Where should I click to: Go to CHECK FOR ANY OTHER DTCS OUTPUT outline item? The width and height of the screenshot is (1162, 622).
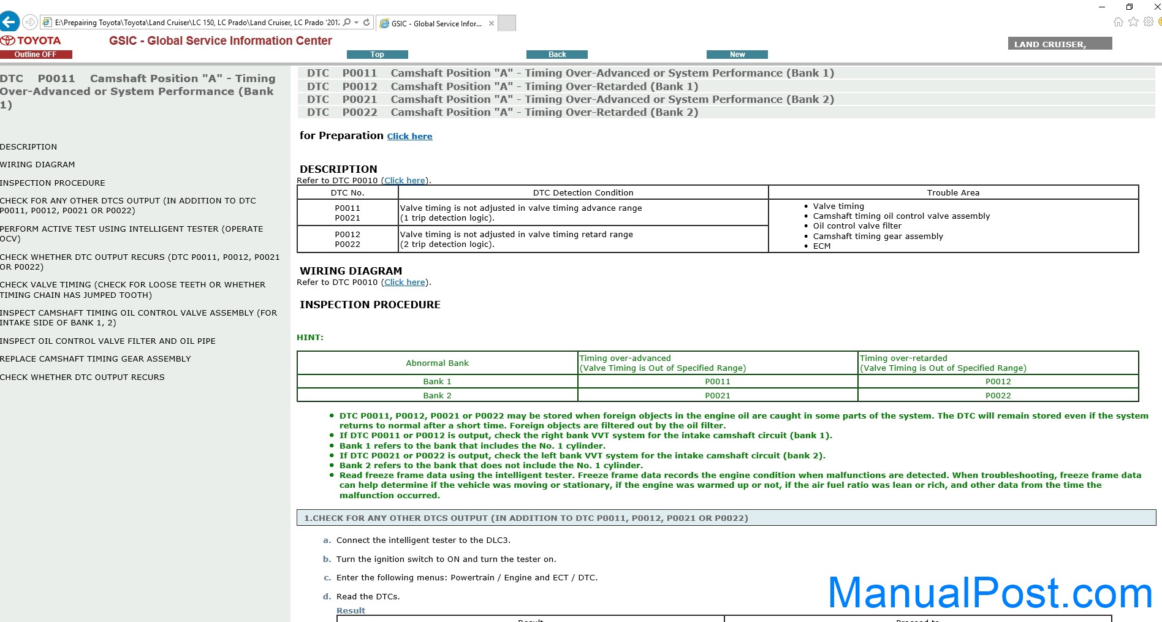(128, 206)
